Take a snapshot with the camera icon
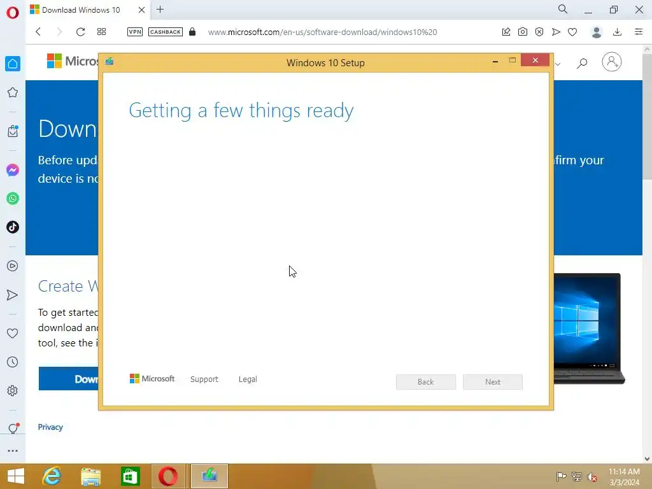652x489 pixels. [523, 32]
